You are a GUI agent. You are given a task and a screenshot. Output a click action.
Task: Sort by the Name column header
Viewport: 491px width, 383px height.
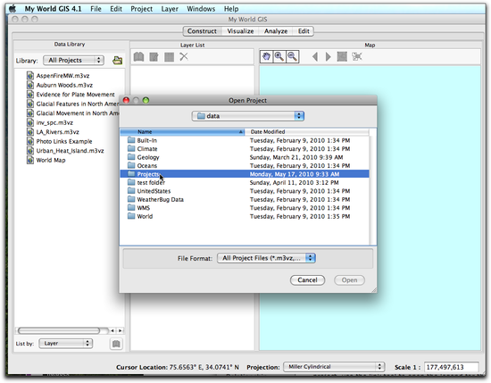(x=182, y=132)
